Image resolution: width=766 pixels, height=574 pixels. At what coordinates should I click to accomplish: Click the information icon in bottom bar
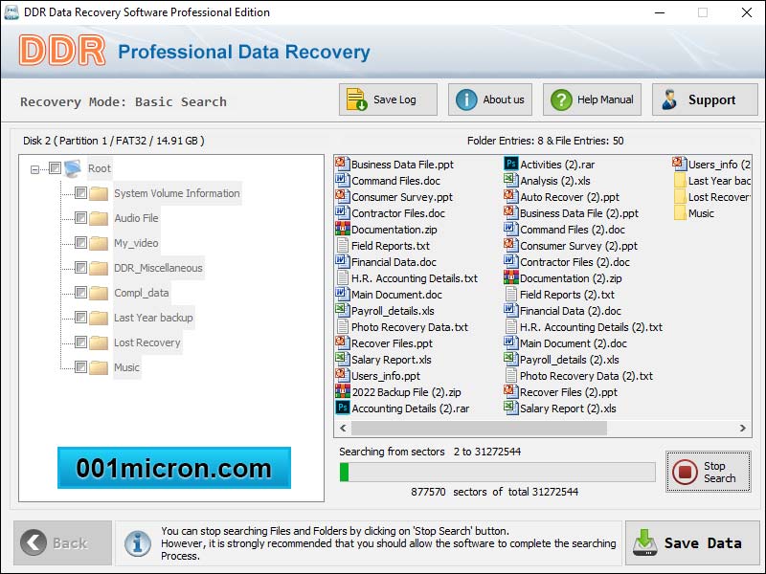(138, 543)
